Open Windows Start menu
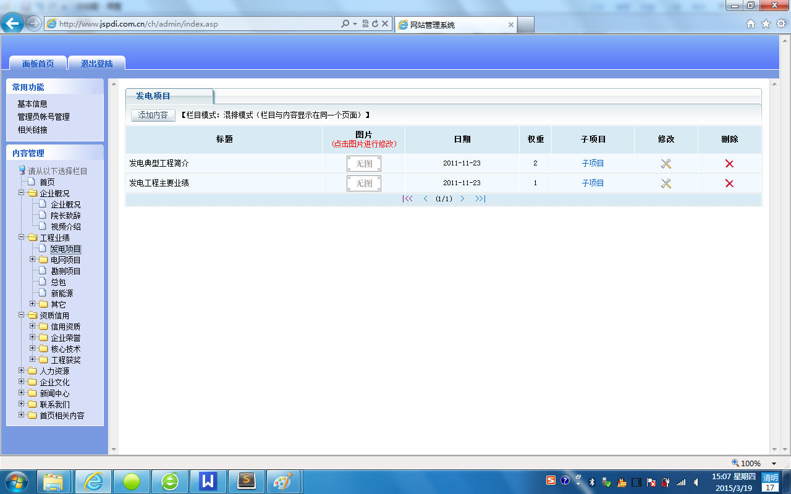This screenshot has width=791, height=494. click(16, 481)
